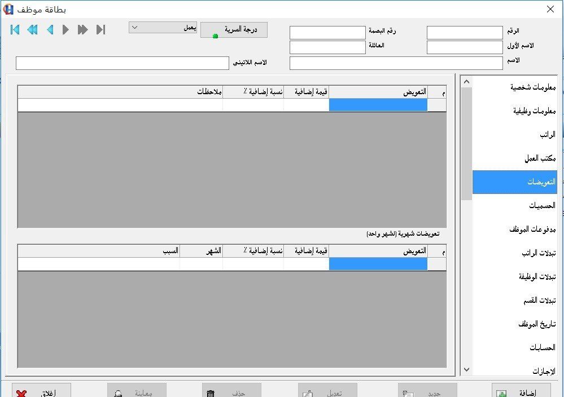This screenshot has height=397, width=564.
Task: Open معلومات وظيفية section
Action: click(x=515, y=111)
